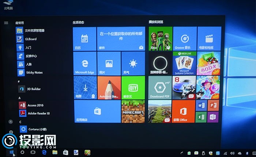This screenshot has height=157, width=256.
Task: Click the 最常用 list heading
Action: pos(20,23)
